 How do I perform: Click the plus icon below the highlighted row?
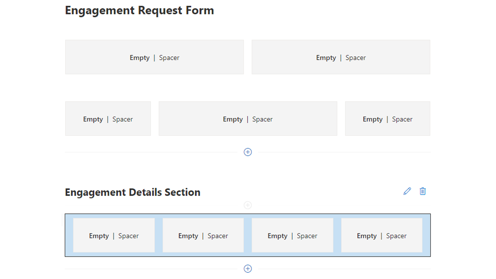pyautogui.click(x=248, y=269)
